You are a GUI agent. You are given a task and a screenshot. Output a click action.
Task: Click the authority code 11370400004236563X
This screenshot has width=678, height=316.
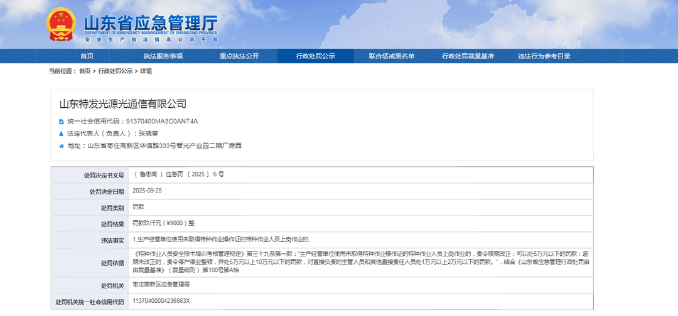[161, 301]
